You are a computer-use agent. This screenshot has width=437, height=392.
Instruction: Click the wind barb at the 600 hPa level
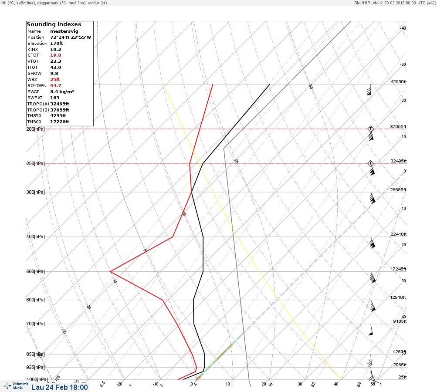[x=373, y=306]
